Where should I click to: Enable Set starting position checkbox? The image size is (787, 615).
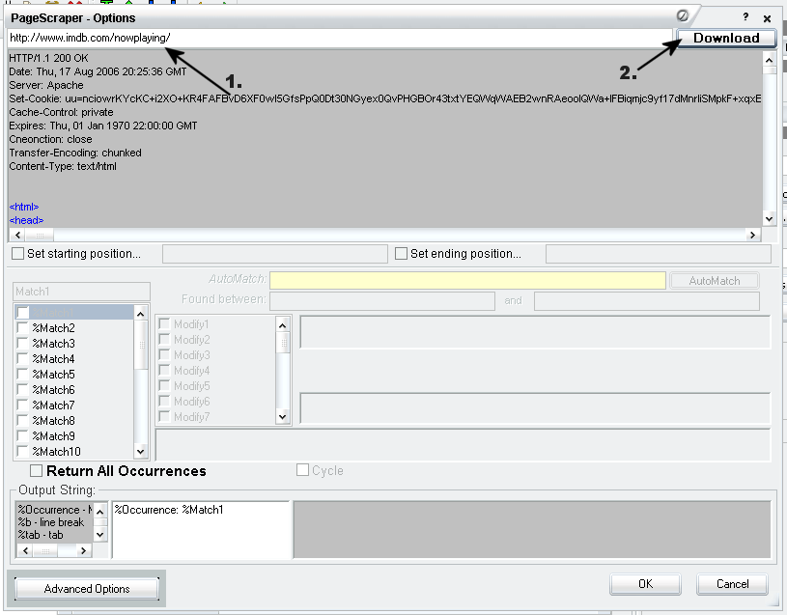pos(17,253)
